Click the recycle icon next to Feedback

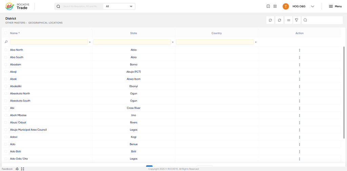[17, 169]
